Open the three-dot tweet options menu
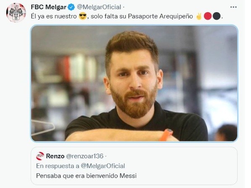251x188 pixels. click(x=233, y=7)
